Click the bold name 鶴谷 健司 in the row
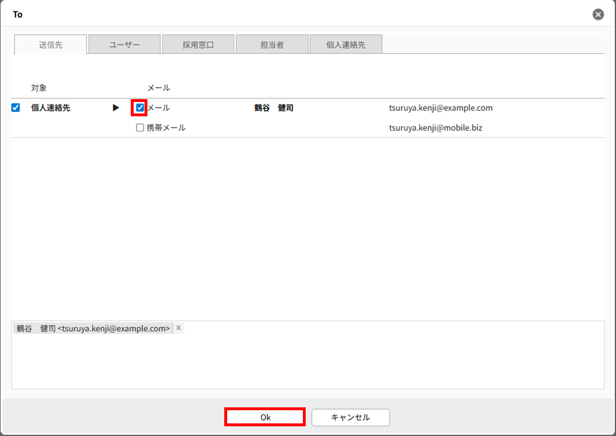Image resolution: width=616 pixels, height=436 pixels. pos(274,108)
